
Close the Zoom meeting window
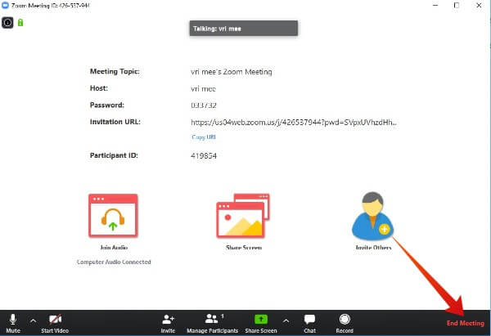[479, 6]
